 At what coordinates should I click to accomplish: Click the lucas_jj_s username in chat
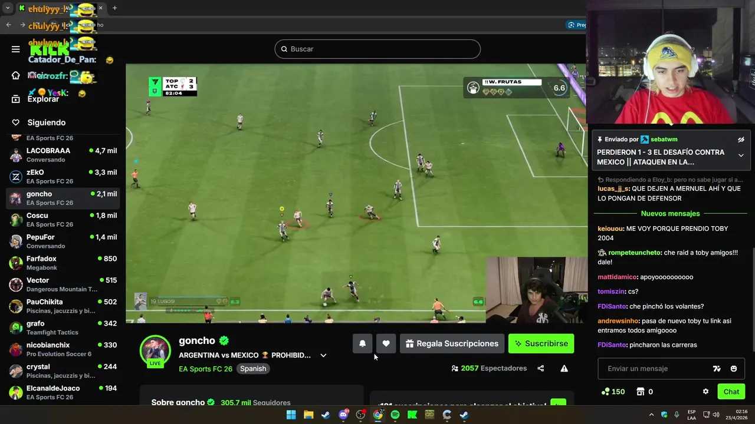point(613,188)
